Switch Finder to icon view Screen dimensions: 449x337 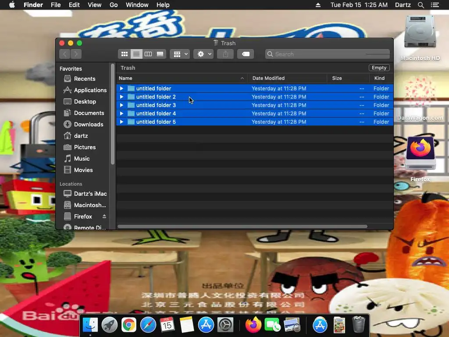[124, 54]
